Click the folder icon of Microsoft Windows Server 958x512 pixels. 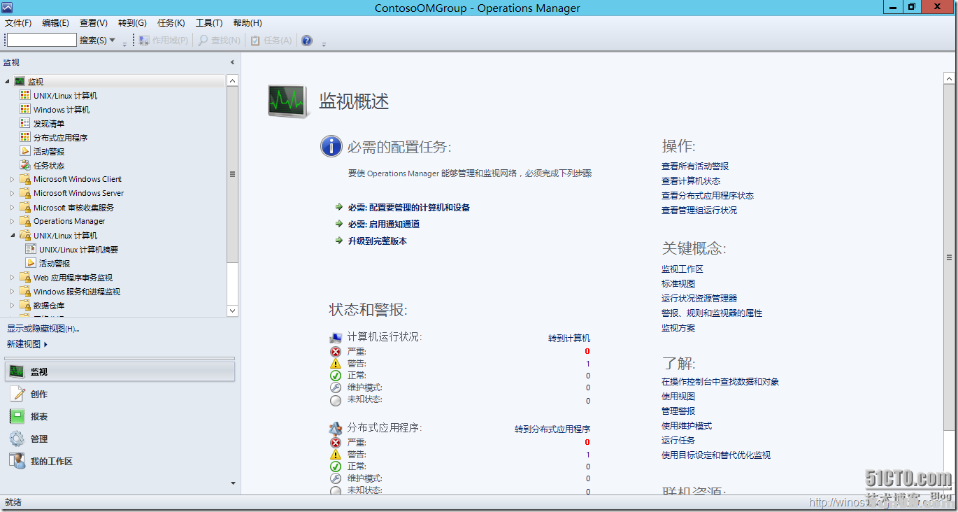pyautogui.click(x=25, y=194)
